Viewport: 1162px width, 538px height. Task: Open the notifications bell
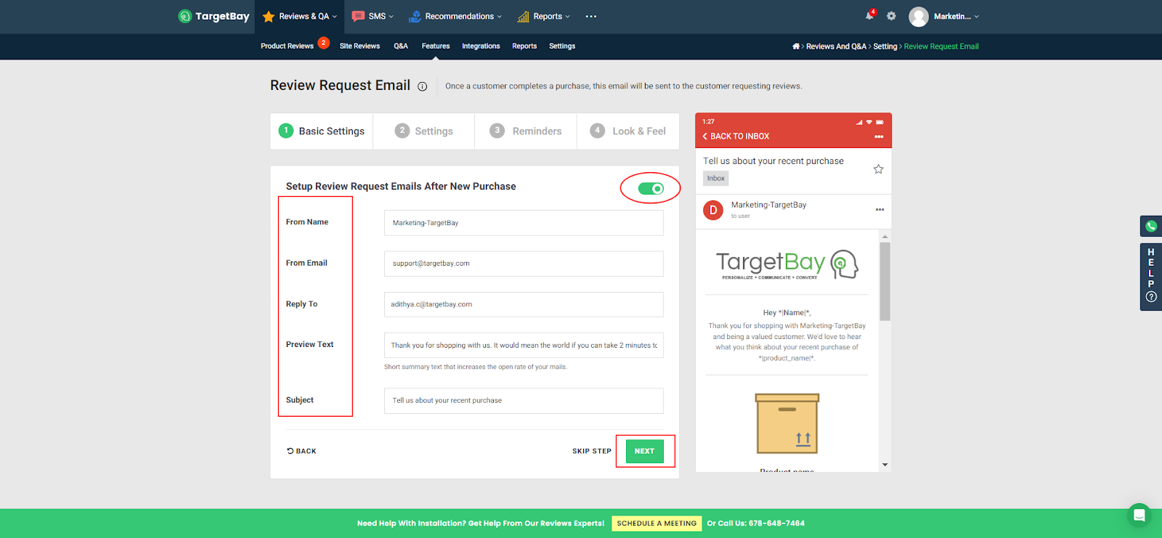click(x=869, y=15)
